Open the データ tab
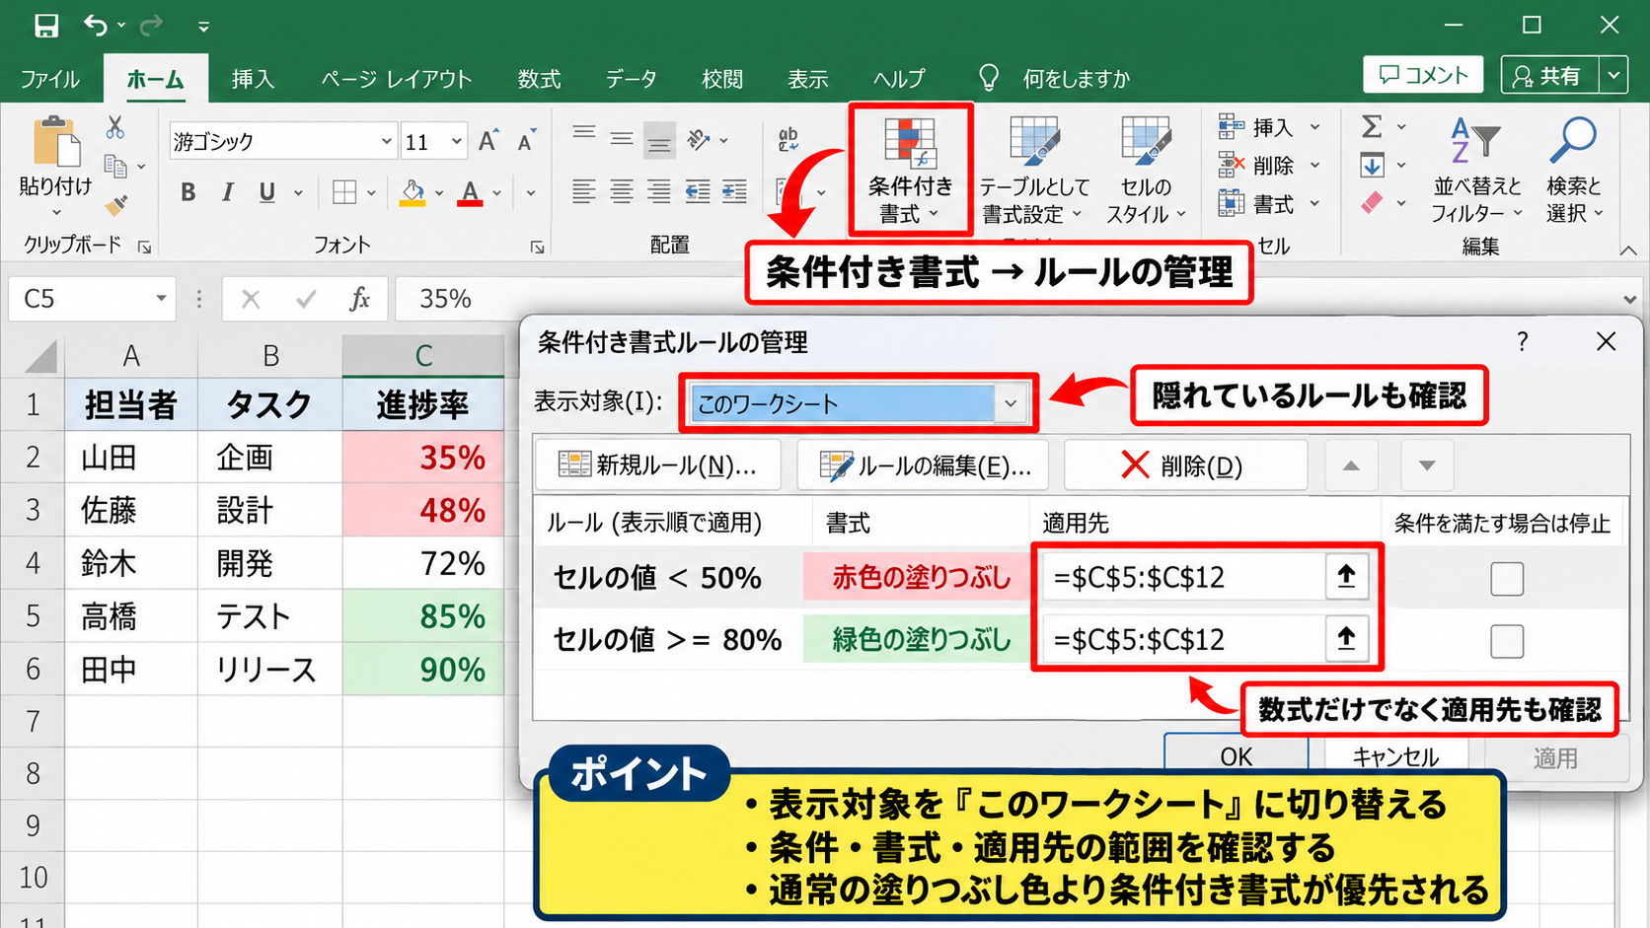 click(632, 79)
